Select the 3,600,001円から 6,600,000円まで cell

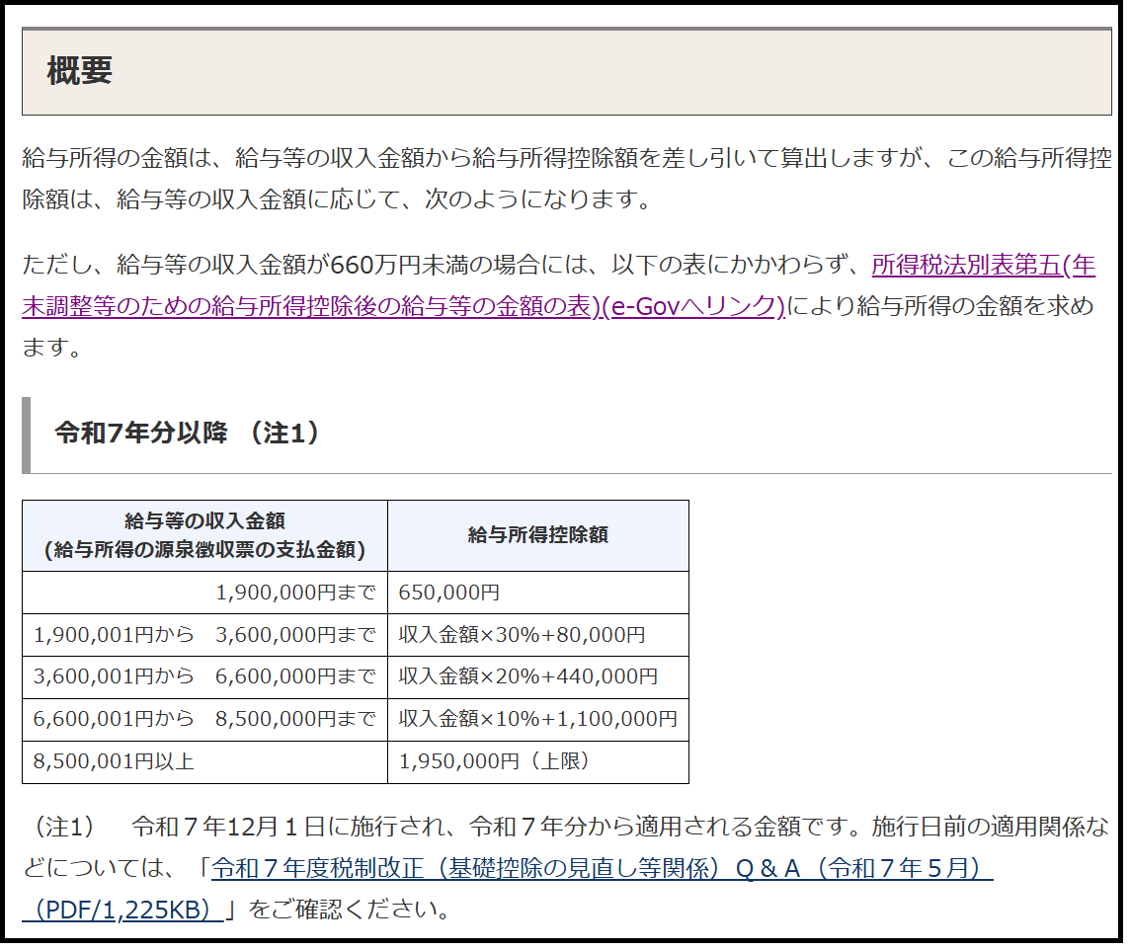pyautogui.click(x=204, y=677)
